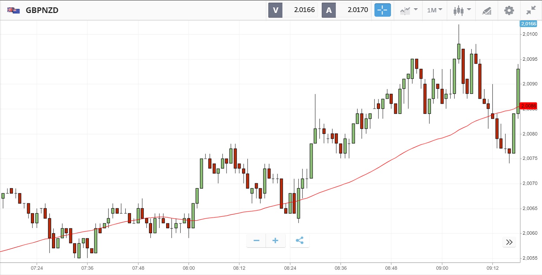
Task: Open the compare instruments dropdown
Action: click(409, 10)
